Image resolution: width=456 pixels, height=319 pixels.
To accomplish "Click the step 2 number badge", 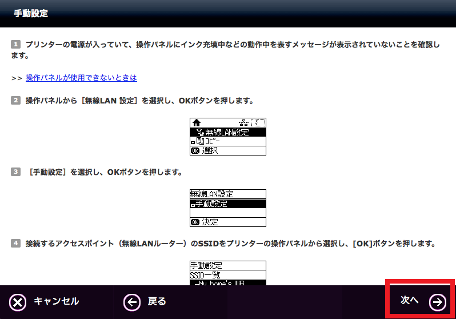I will pyautogui.click(x=15, y=101).
